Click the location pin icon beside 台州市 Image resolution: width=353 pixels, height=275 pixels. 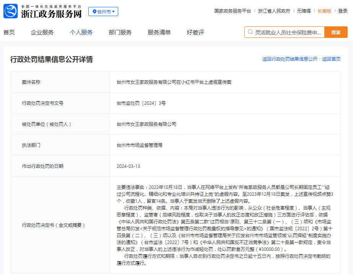(94, 11)
